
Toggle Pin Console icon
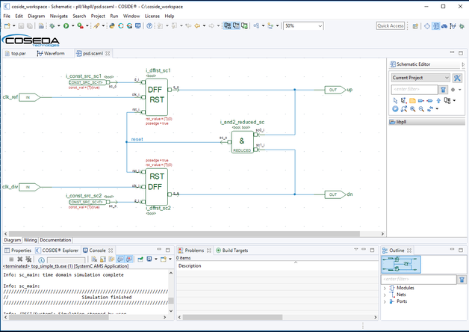coord(140,259)
